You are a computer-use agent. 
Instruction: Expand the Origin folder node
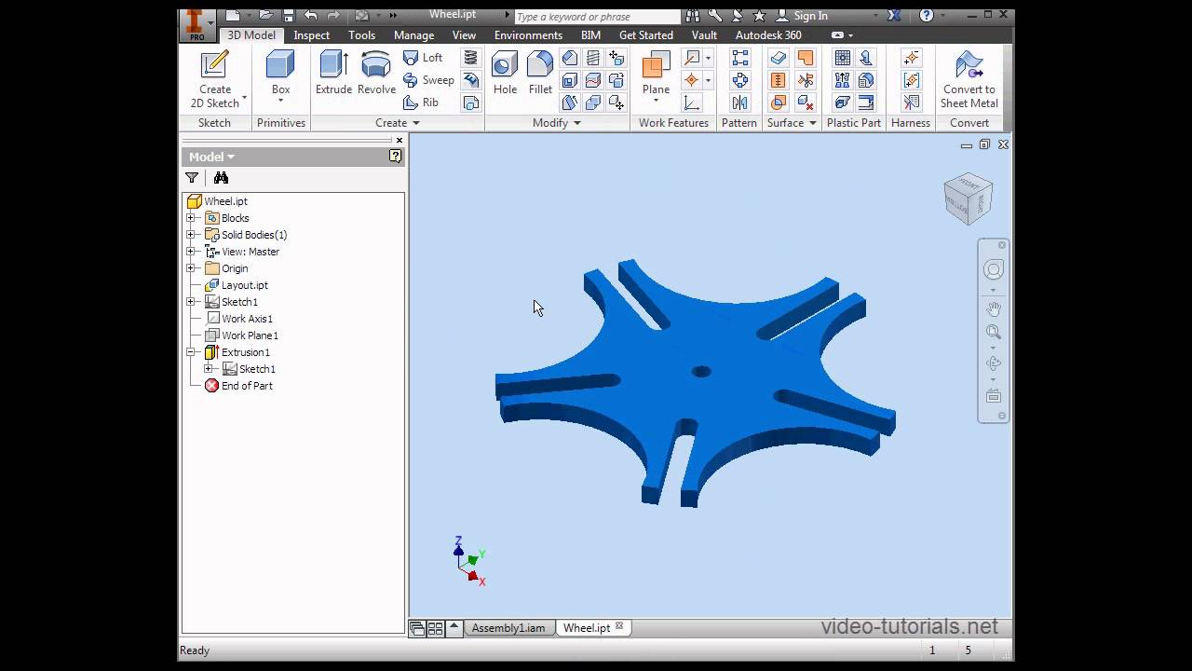click(x=191, y=268)
